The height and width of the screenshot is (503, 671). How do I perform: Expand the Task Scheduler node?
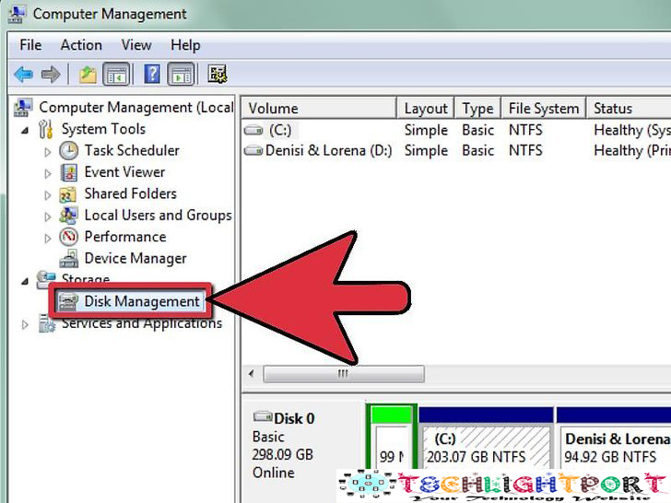(48, 152)
